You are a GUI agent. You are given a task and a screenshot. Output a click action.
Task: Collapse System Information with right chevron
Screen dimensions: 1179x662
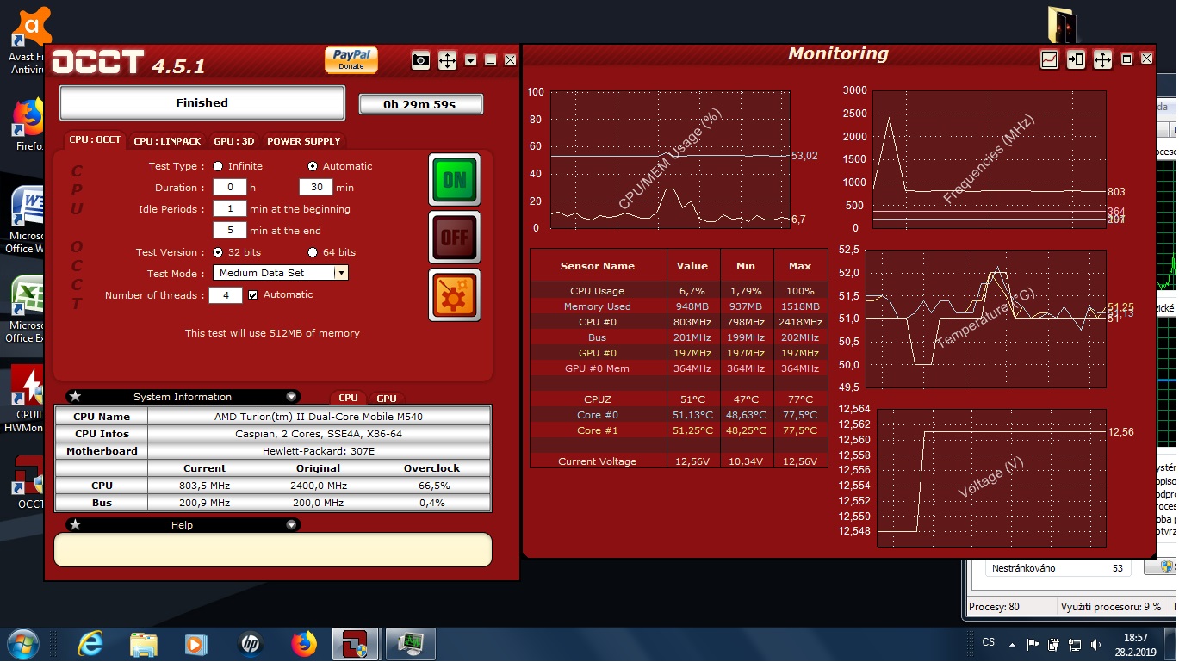click(292, 397)
